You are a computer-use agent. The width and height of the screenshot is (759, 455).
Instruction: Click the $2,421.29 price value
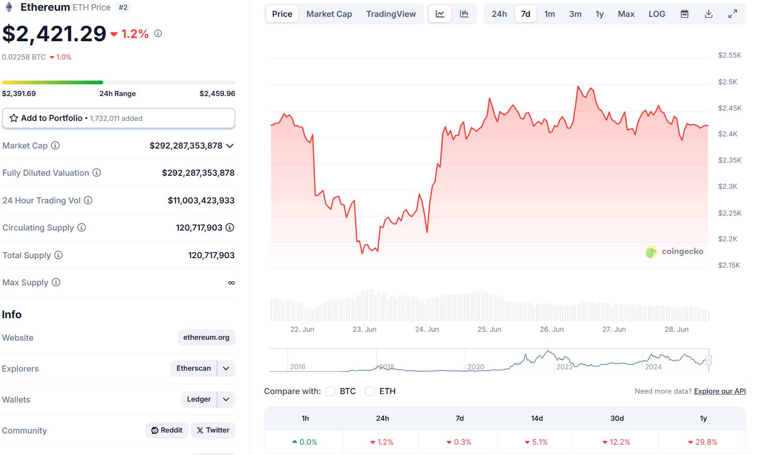pos(54,34)
